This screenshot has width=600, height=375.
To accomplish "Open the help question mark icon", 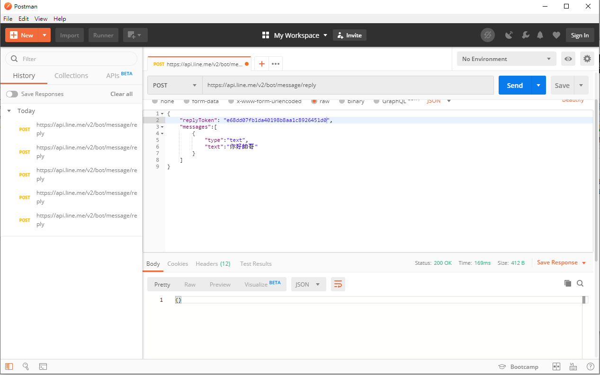I will pos(590,367).
